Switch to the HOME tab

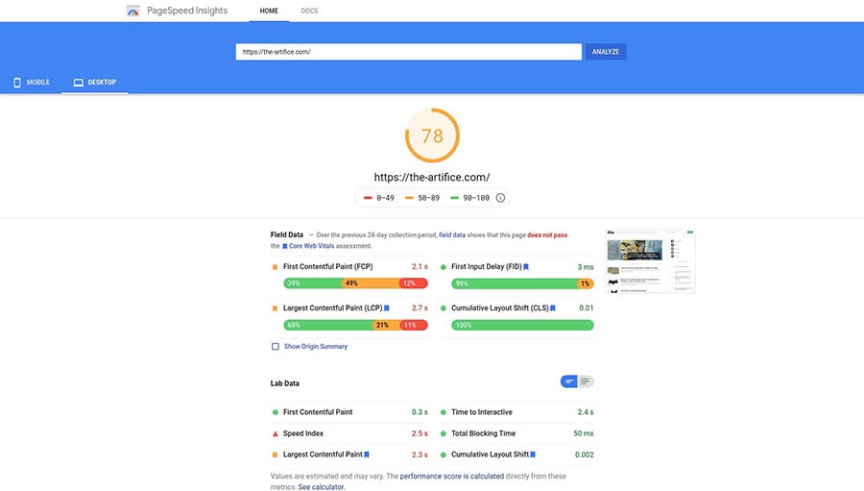pos(269,11)
